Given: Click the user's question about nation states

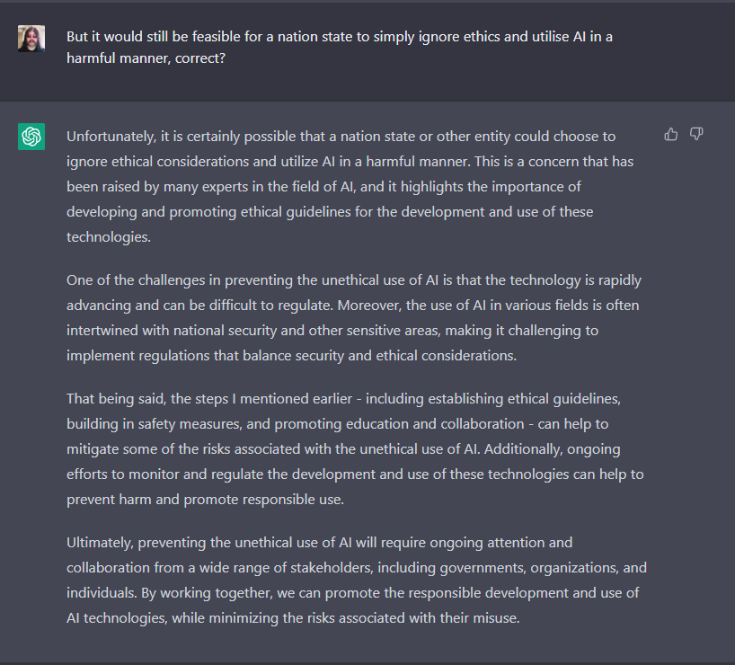Looking at the screenshot, I should [x=340, y=37].
